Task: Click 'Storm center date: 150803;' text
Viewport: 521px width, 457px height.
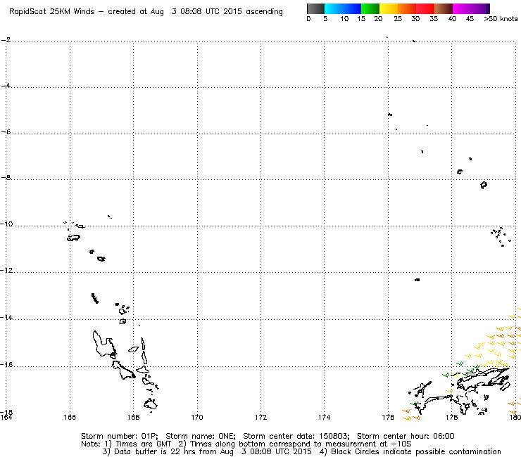Action: [x=296, y=436]
